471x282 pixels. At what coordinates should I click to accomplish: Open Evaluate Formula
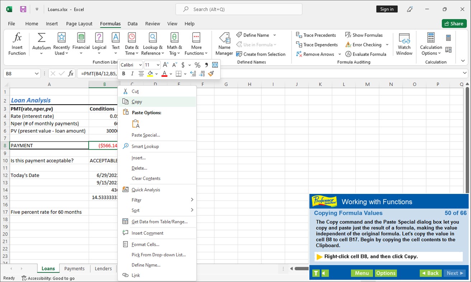click(367, 54)
